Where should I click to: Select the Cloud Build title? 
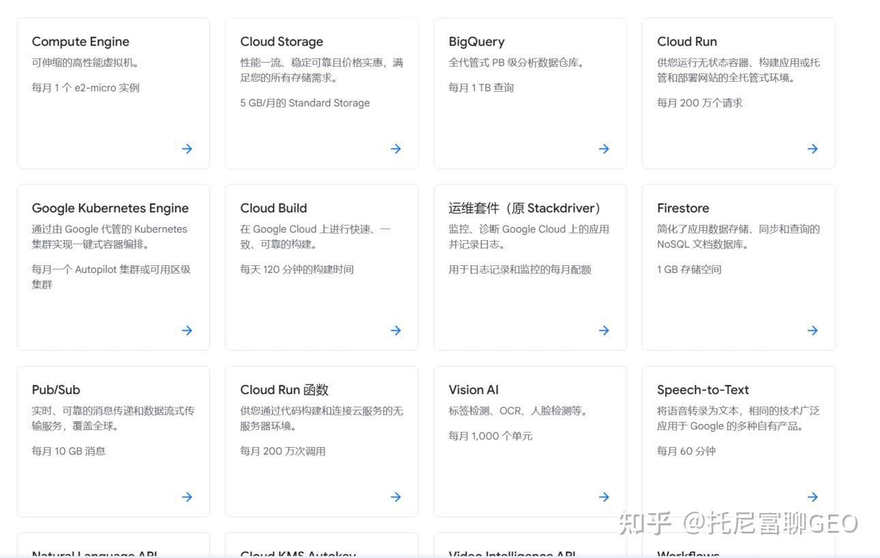pos(273,208)
